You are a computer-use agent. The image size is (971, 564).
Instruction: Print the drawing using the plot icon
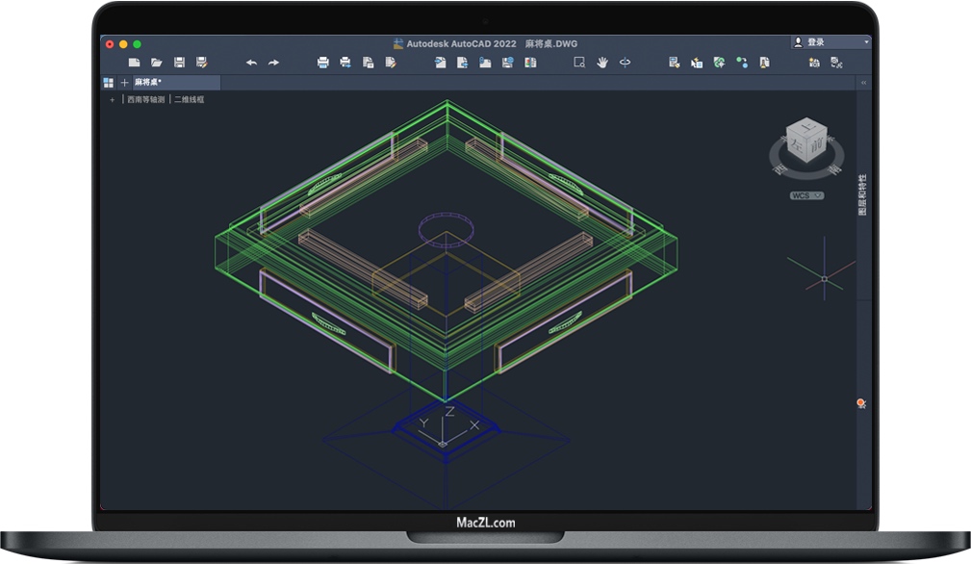[322, 63]
